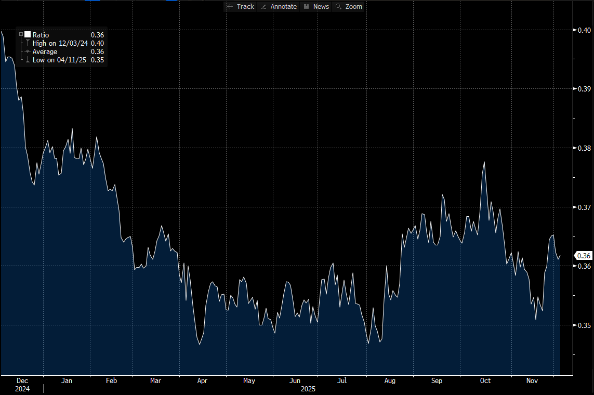Collapse the Ratio legend box
Image resolution: width=594 pixels, height=395 pixels.
pyautogui.click(x=21, y=34)
